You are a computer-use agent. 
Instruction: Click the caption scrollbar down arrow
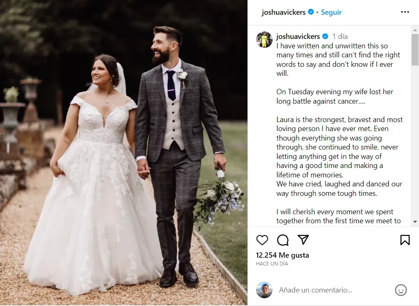coord(415,222)
